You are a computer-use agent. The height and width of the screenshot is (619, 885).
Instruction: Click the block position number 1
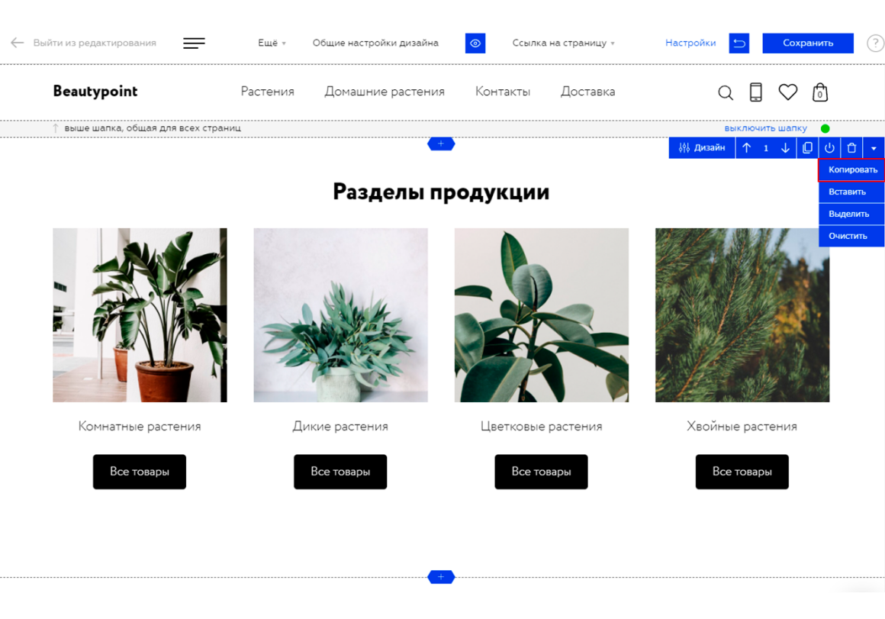point(766,148)
